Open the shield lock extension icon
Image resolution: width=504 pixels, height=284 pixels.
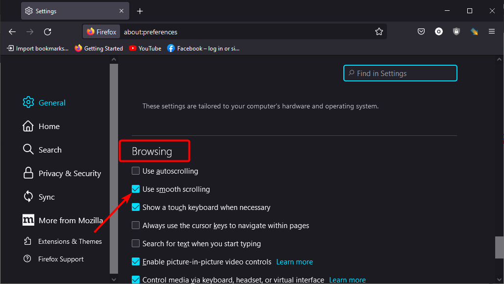click(456, 31)
